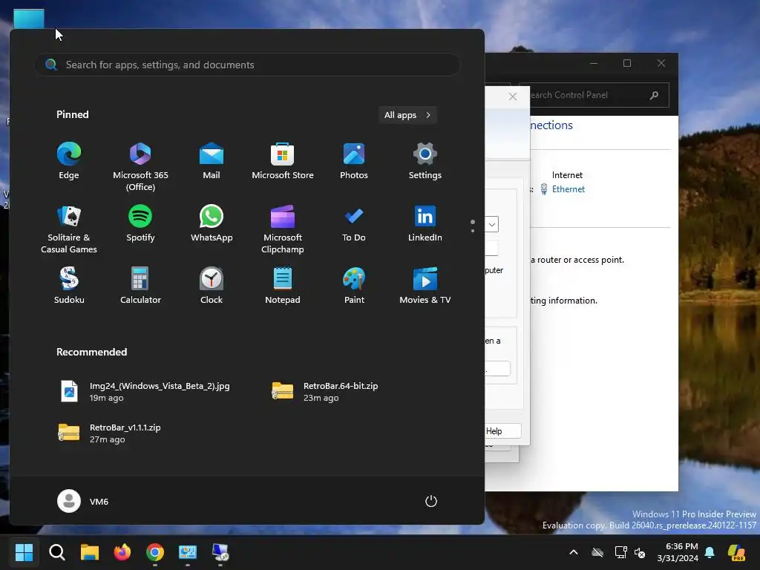
Task: Focus the Start menu search box
Action: (246, 65)
